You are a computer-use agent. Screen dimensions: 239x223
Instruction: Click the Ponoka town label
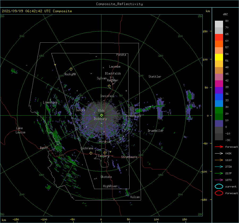point(121,55)
